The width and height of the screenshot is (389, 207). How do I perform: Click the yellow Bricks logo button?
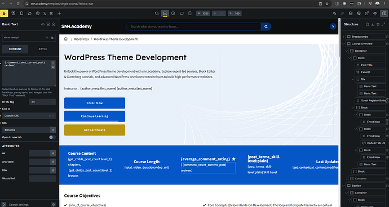point(4,13)
